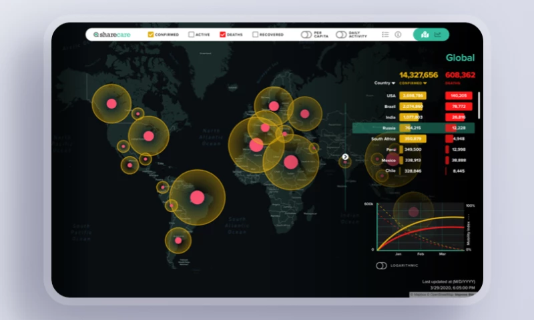Click the large bubble over Brazil
Image resolution: width=534 pixels, height=320 pixels.
click(197, 197)
